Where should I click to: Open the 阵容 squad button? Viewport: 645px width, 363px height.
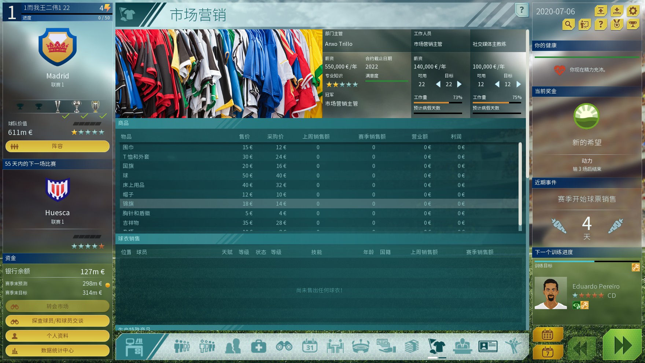point(58,146)
